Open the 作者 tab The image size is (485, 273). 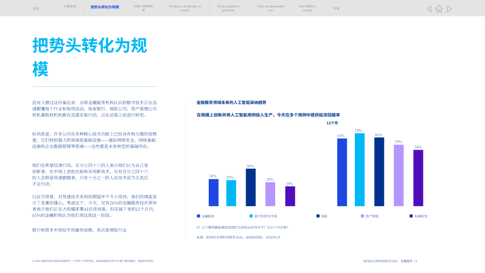tap(336, 8)
